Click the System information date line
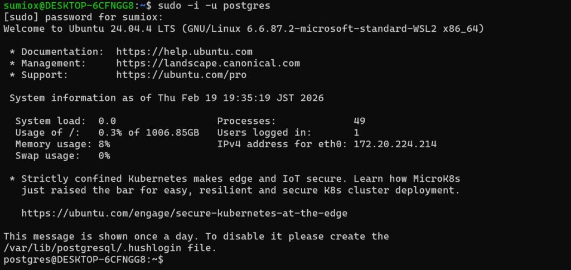The height and width of the screenshot is (270, 571). (x=167, y=98)
